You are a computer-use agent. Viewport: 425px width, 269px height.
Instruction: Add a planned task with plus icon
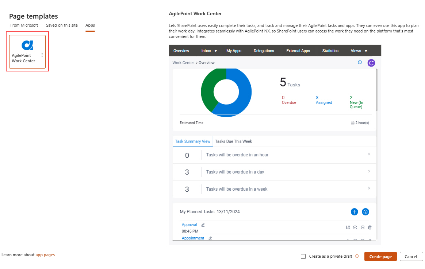(354, 212)
